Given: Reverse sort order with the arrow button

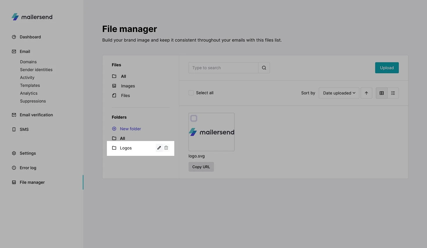Looking at the screenshot, I should [x=366, y=93].
